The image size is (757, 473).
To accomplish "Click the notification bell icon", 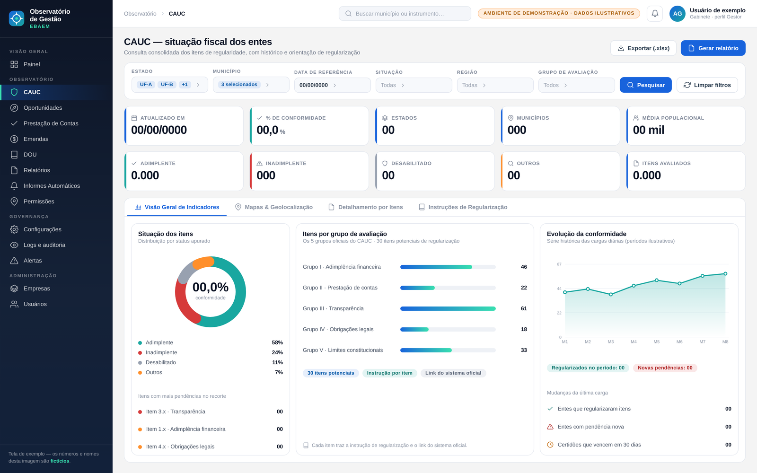I will 655,14.
